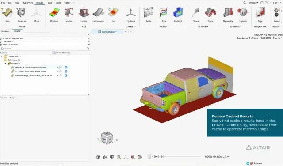Open the Components selector dropdown
This screenshot has height=166, width=283.
pyautogui.click(x=107, y=32)
